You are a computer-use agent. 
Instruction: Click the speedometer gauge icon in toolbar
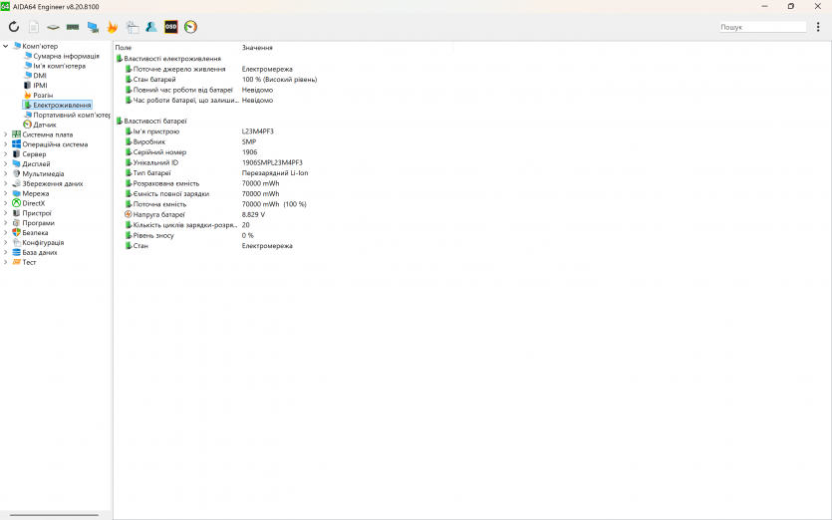[x=190, y=27]
